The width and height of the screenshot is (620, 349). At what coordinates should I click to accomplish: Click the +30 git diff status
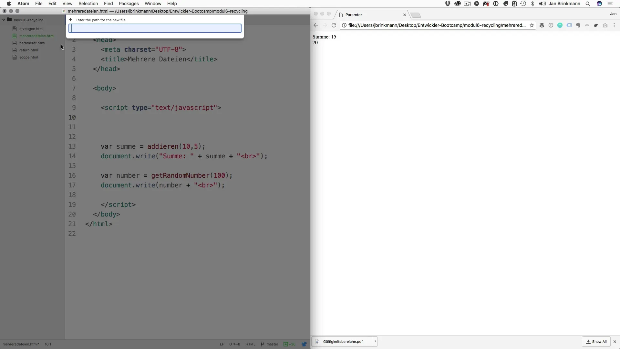coord(290,344)
